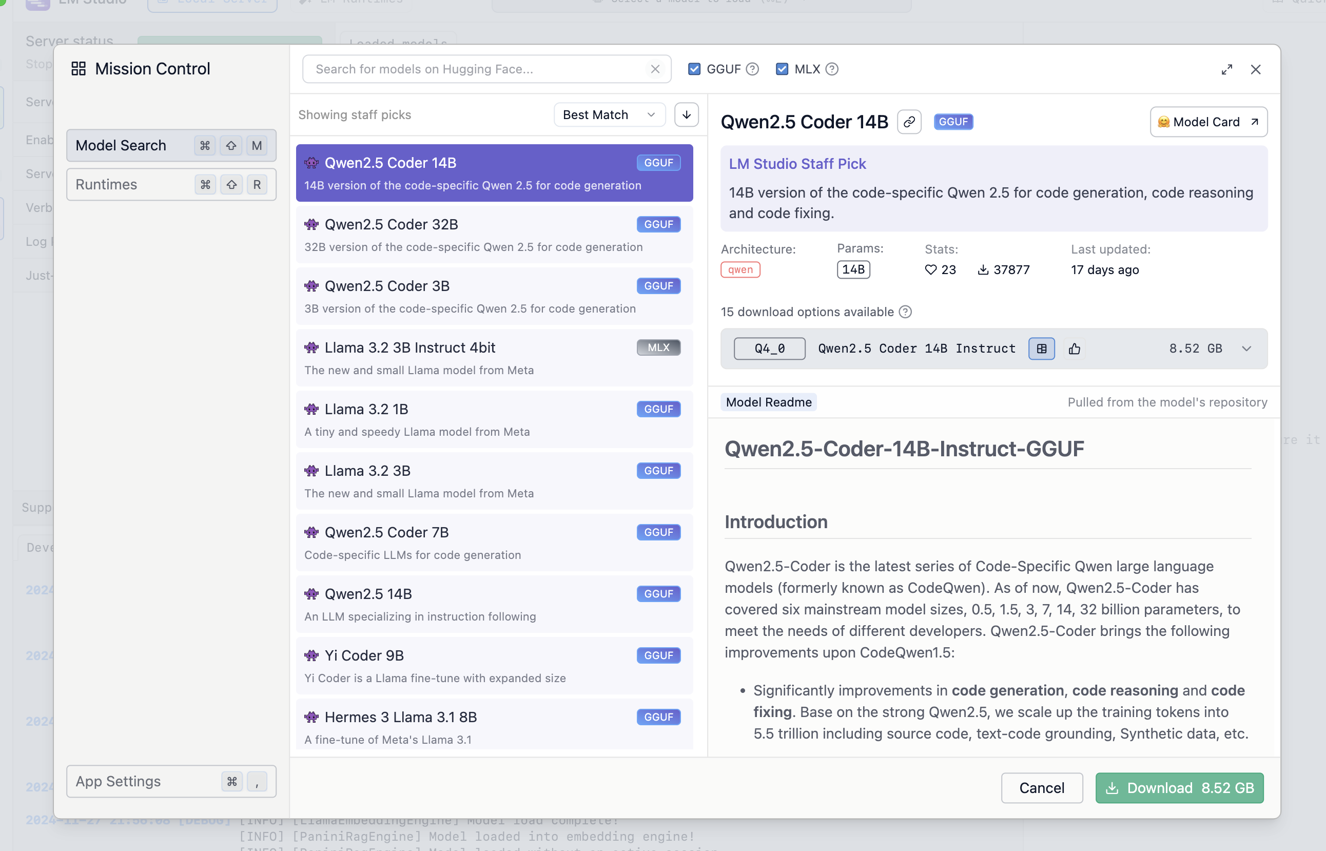
Task: Uncheck the MLX filter checkbox
Action: pyautogui.click(x=782, y=69)
